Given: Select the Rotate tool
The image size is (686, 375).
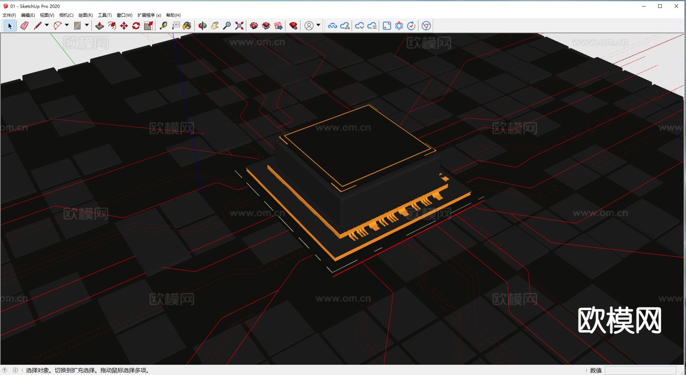Looking at the screenshot, I should point(136,26).
